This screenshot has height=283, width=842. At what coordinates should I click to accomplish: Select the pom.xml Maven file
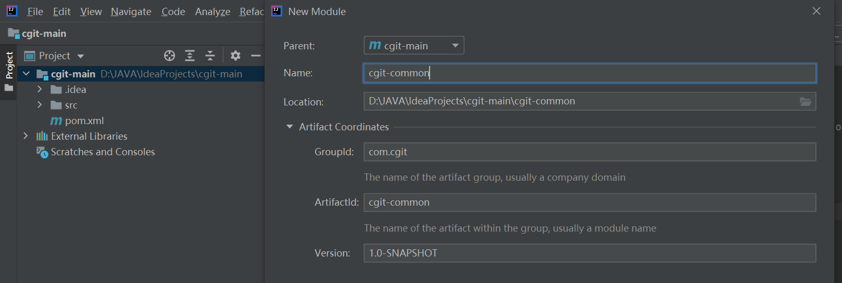pos(84,121)
